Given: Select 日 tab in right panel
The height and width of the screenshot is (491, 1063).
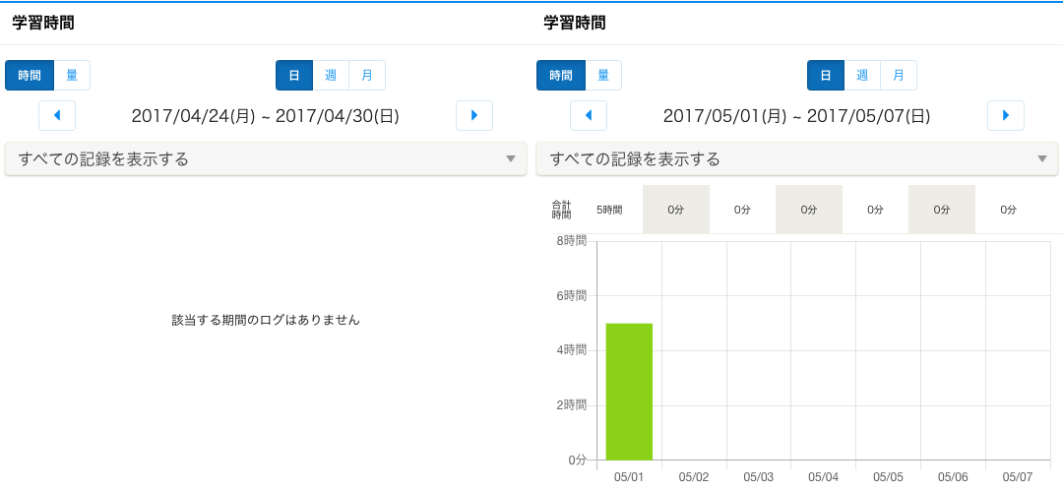Looking at the screenshot, I should pos(826,75).
